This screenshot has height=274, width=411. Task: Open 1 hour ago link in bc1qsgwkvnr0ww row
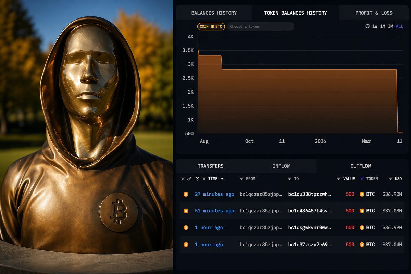209,228
